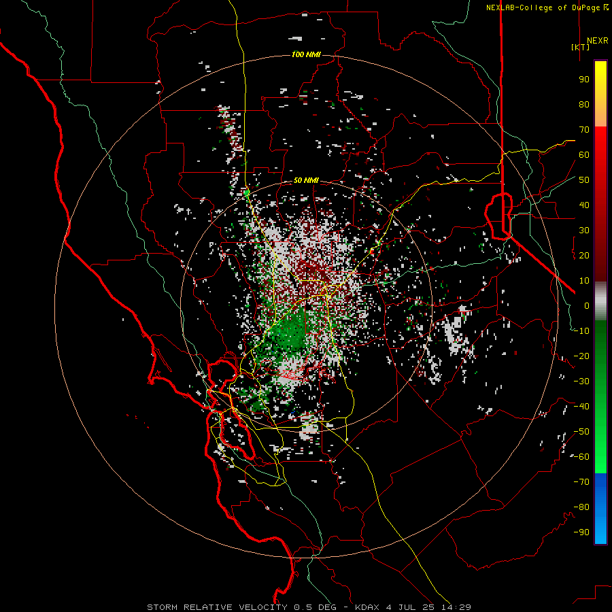Screen dimensions: 612x612
Task: Select the 100 NMI range ring label
Action: [306, 54]
